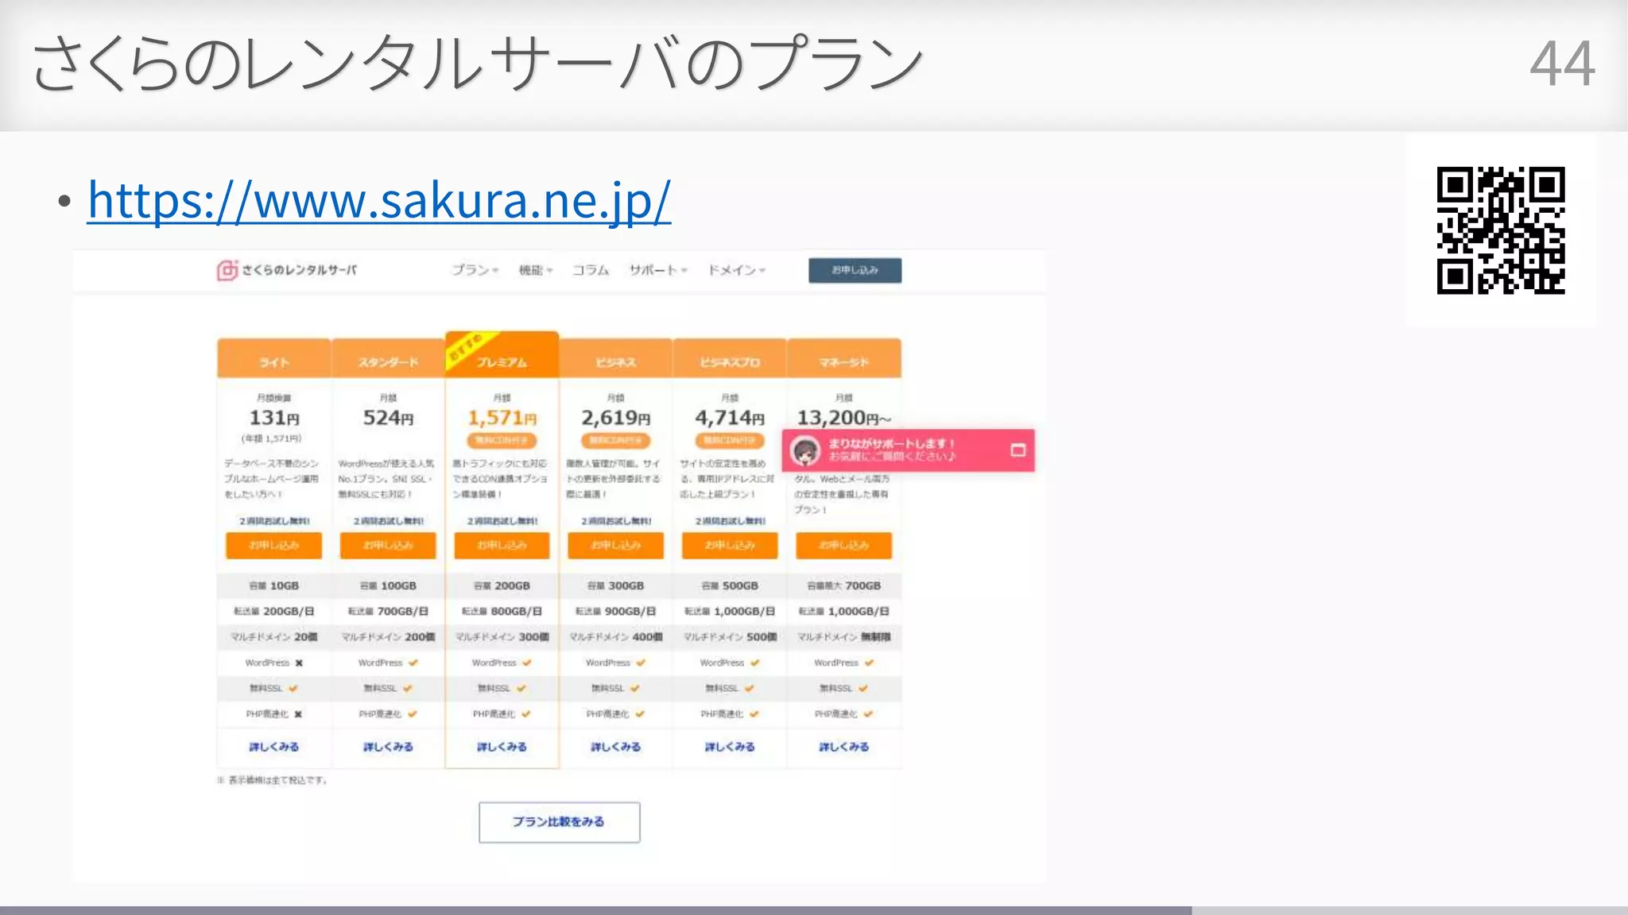Click お申し込み under the 4,714円 plan
1628x915 pixels.
730,546
